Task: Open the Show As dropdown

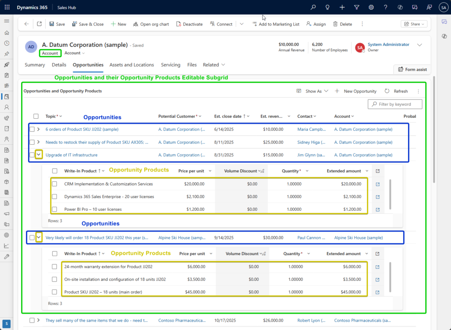Action: coord(312,91)
